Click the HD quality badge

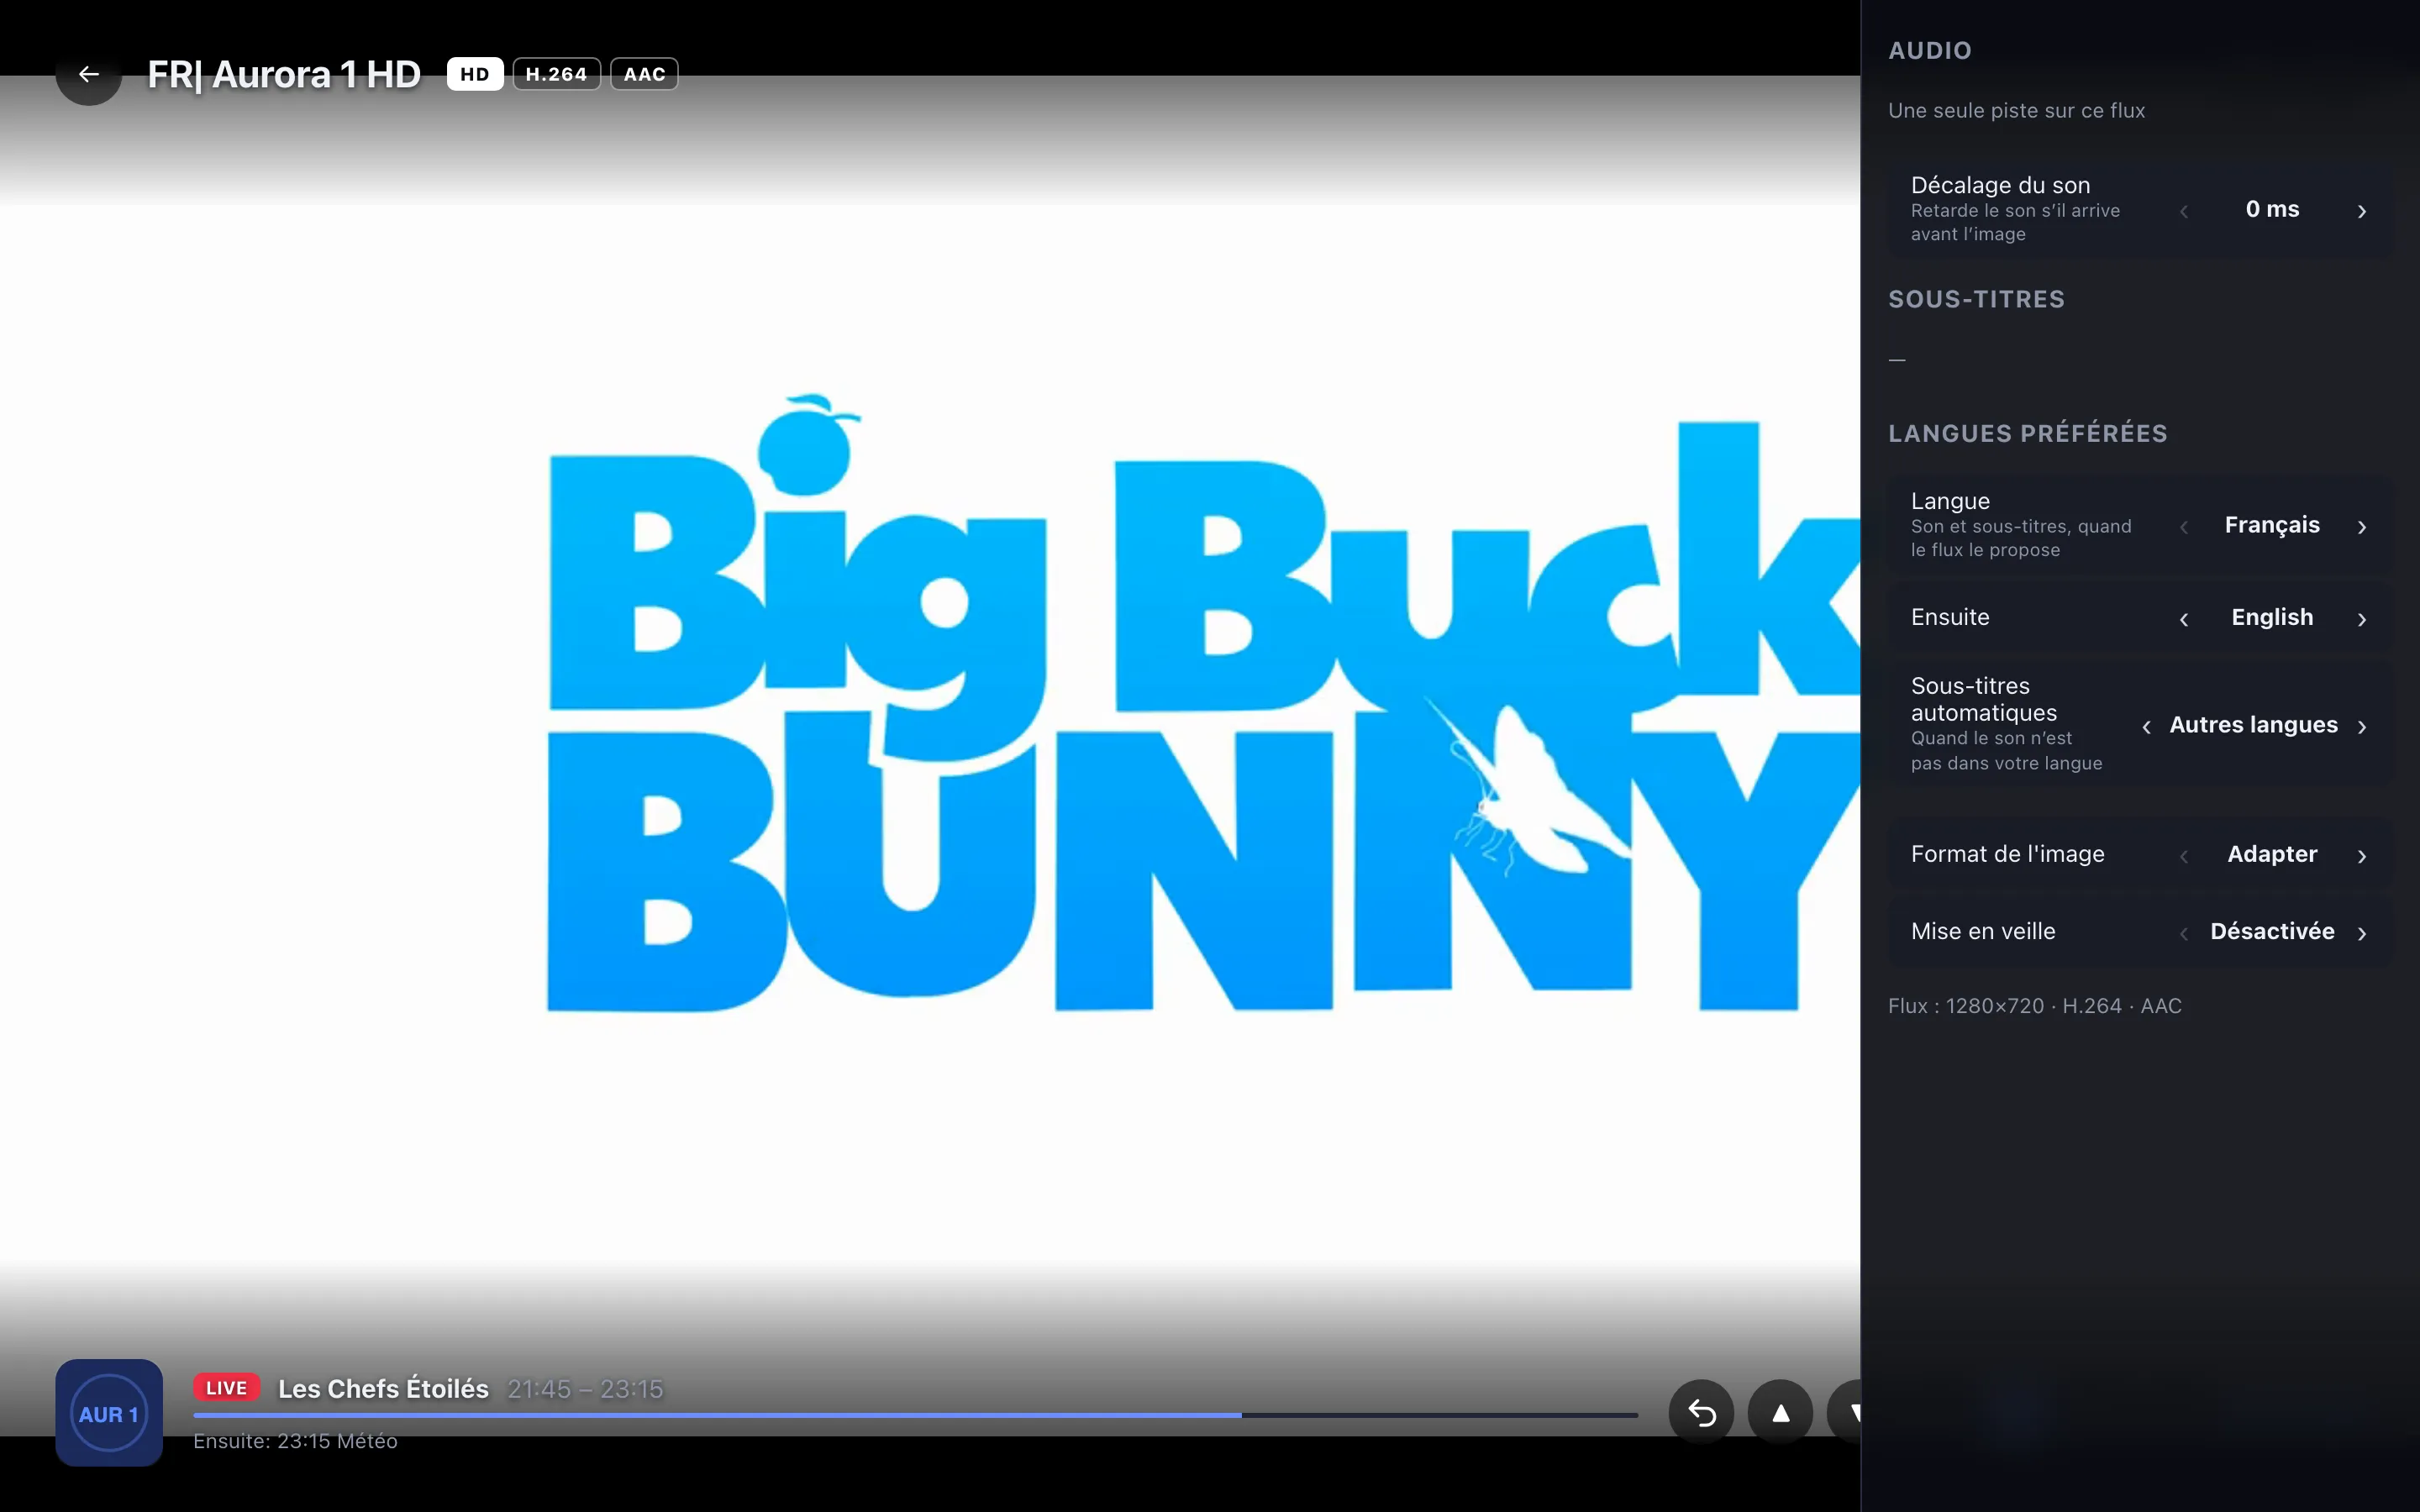(x=475, y=74)
